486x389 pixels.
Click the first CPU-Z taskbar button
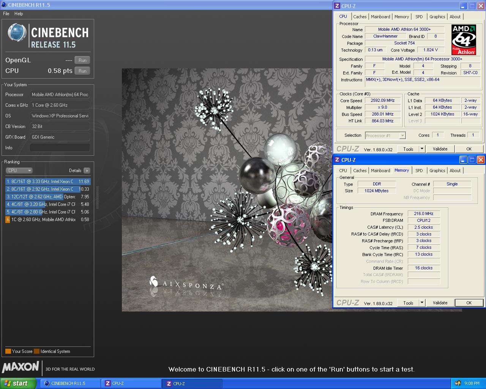point(131,383)
